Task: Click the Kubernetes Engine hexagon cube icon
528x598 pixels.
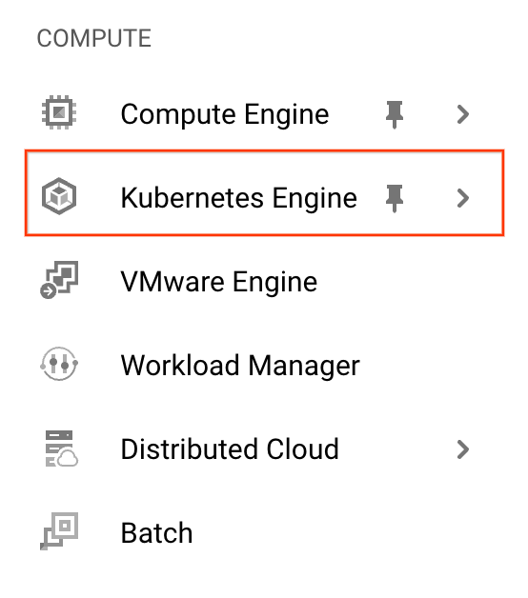Action: [59, 196]
